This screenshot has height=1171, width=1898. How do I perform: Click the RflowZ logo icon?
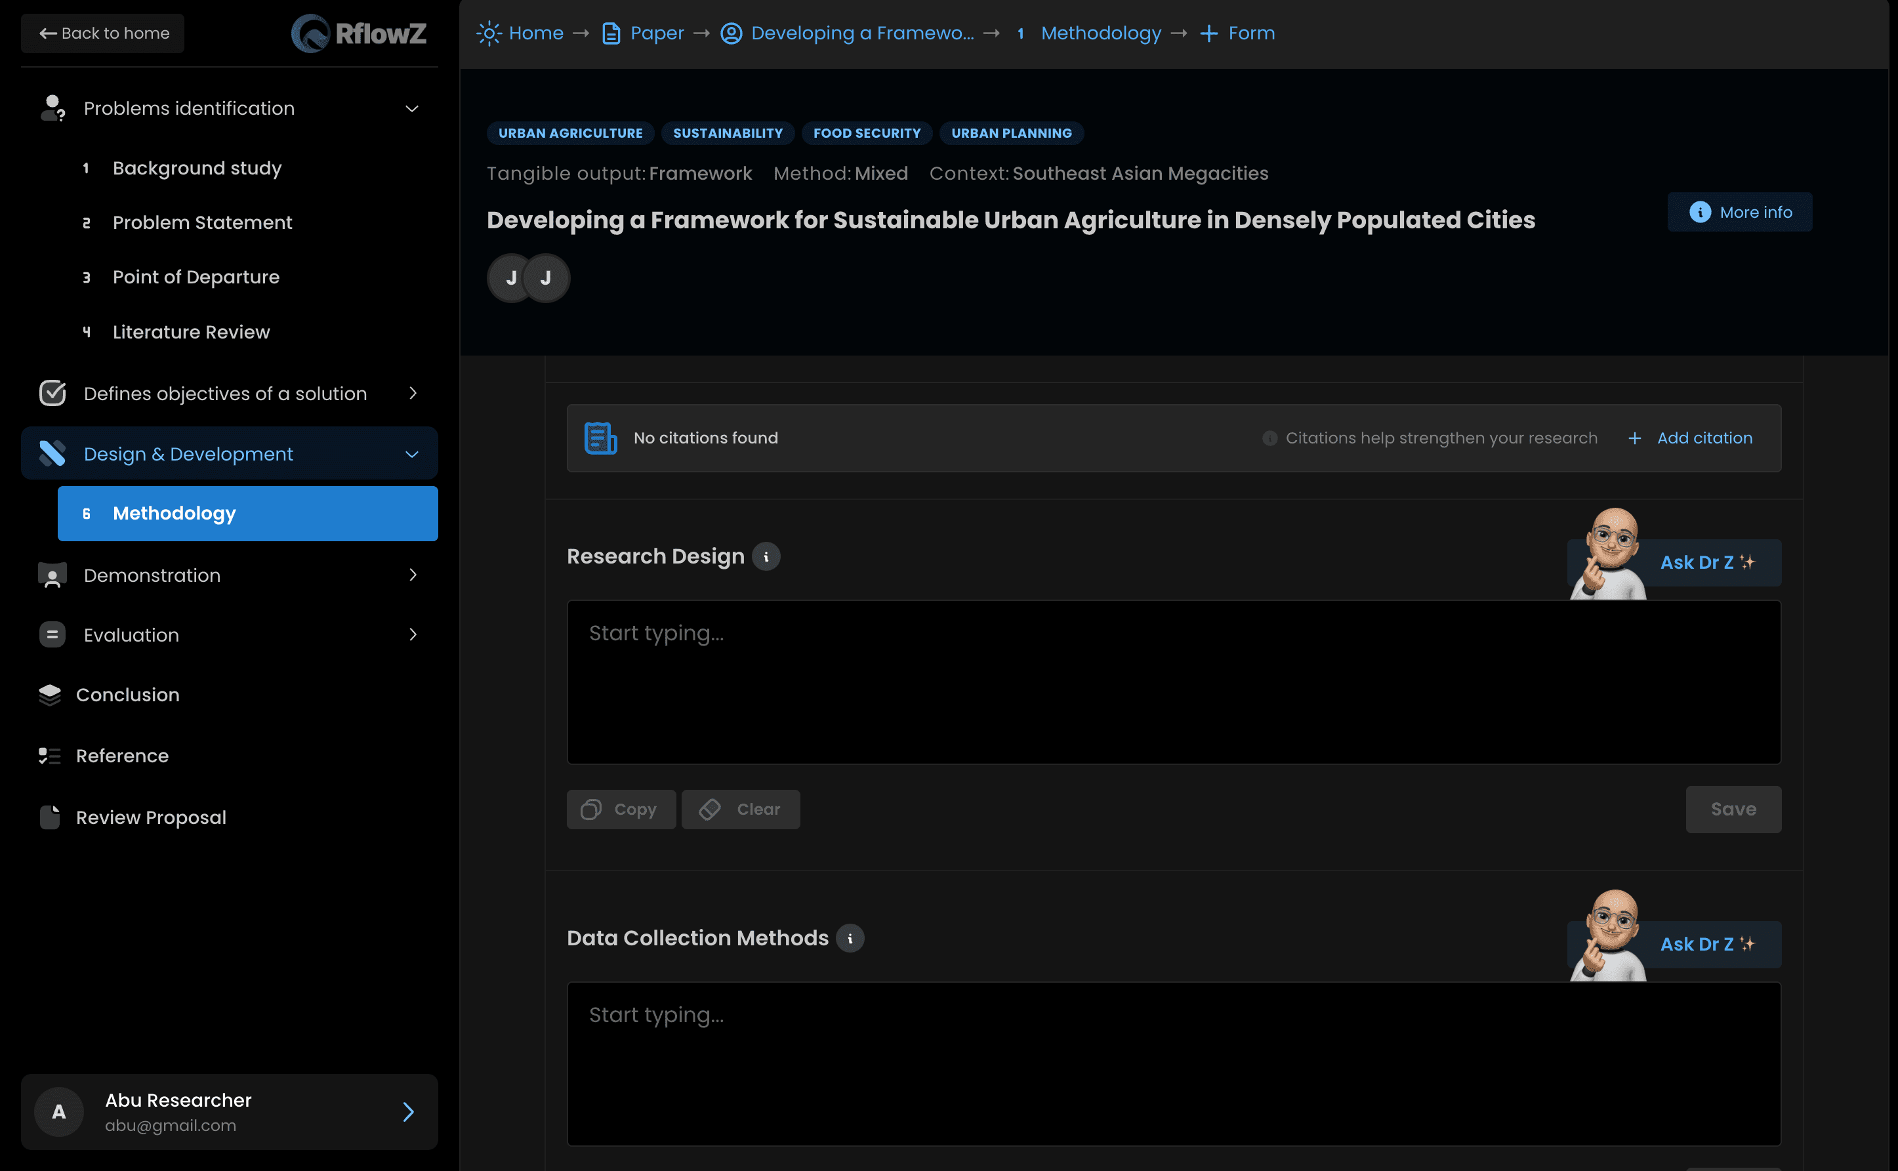click(310, 33)
